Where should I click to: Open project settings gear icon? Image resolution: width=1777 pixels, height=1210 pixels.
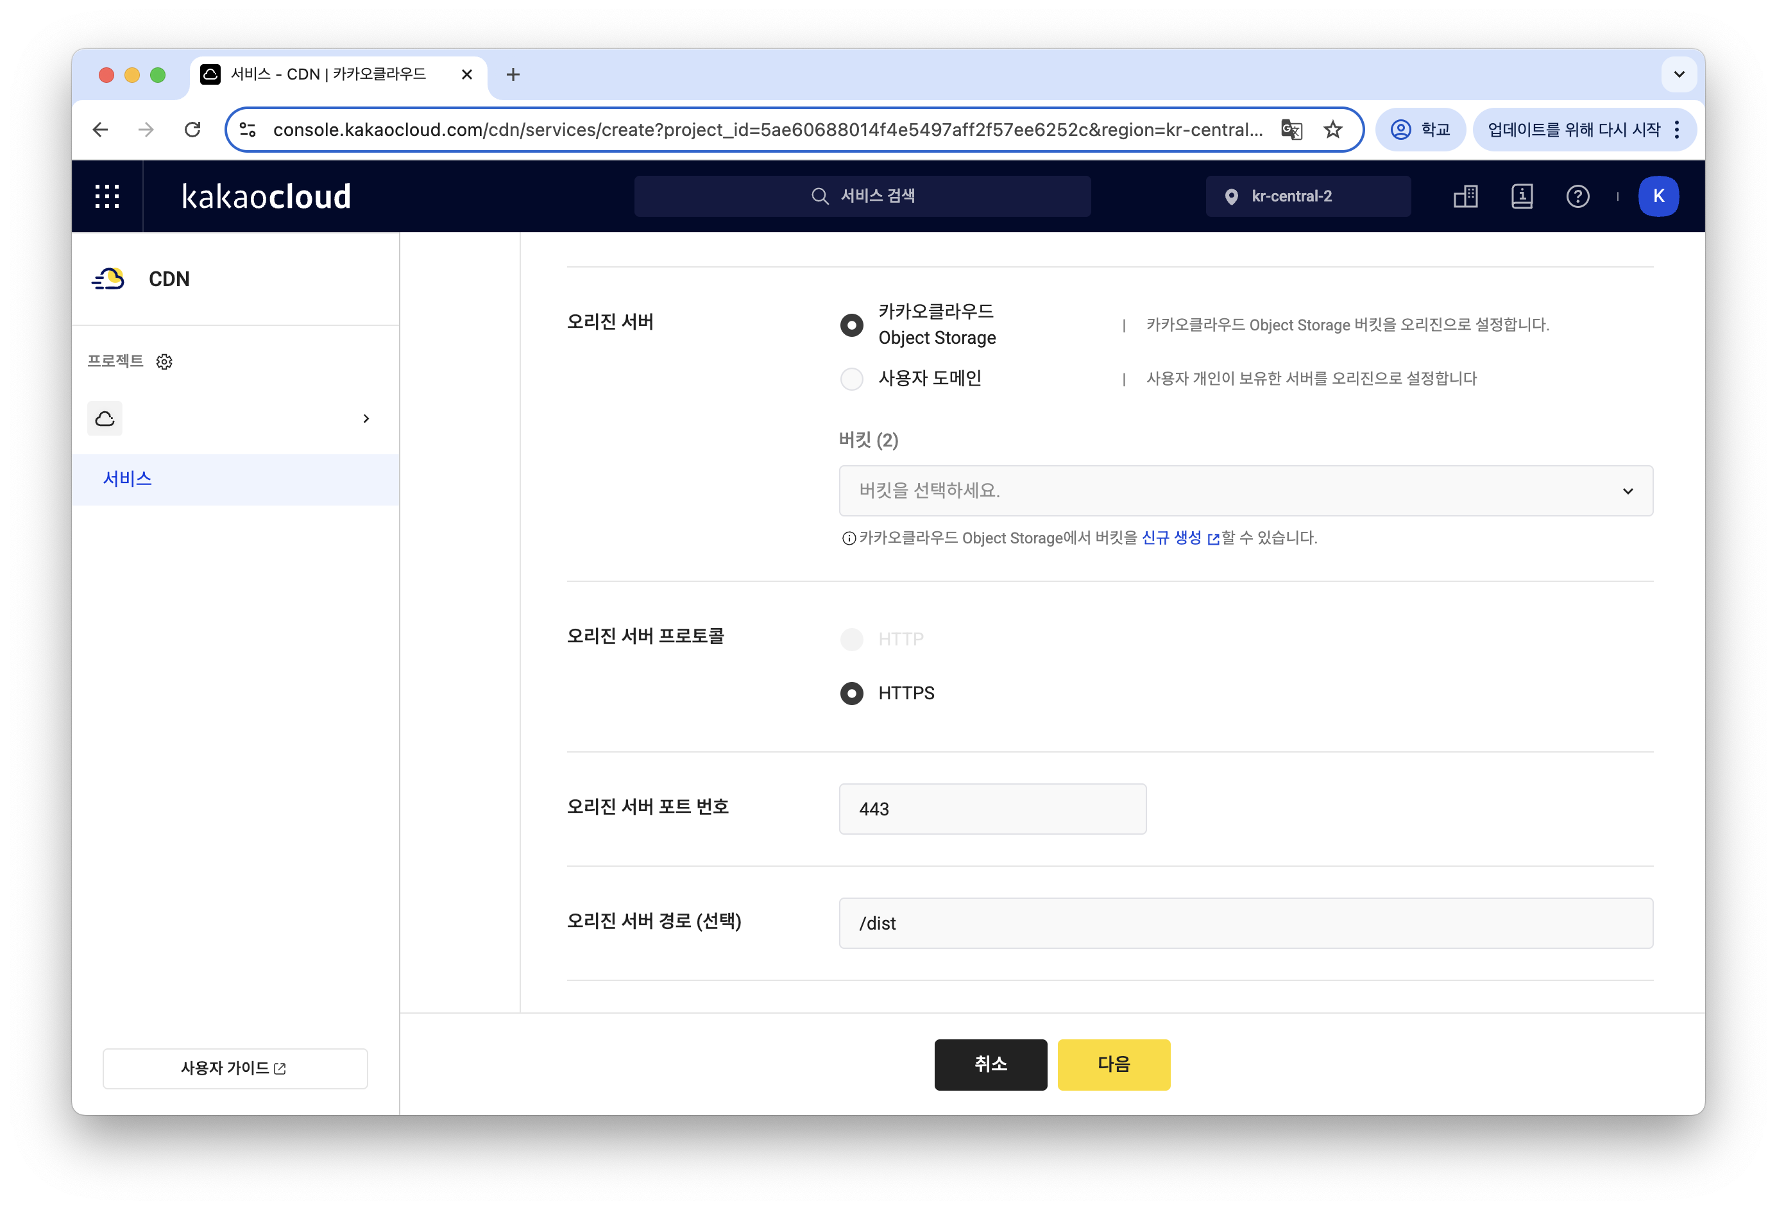pos(164,362)
